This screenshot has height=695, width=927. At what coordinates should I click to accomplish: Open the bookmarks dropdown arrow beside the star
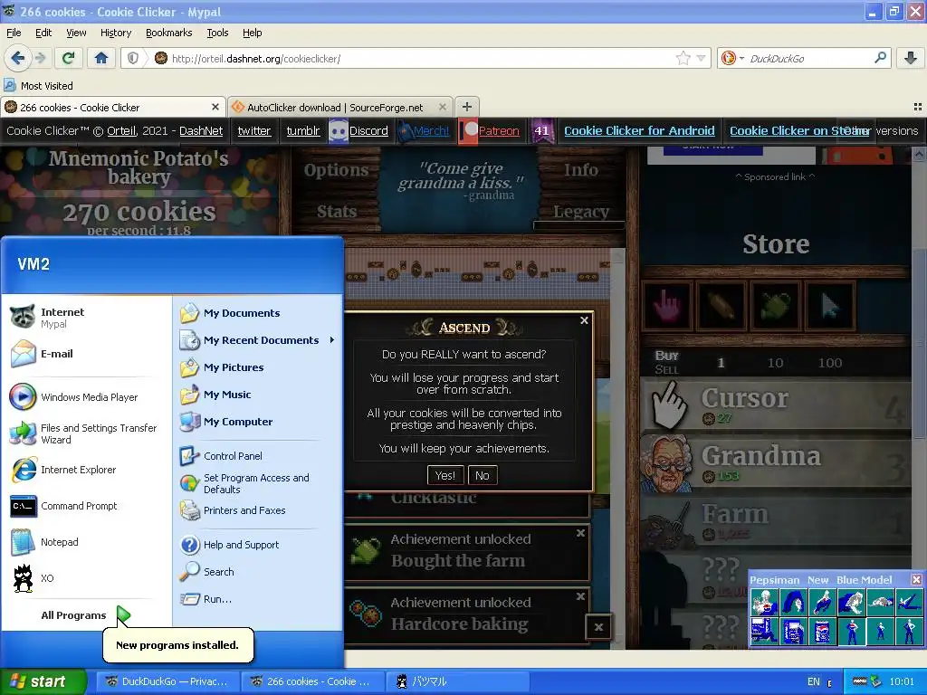701,58
